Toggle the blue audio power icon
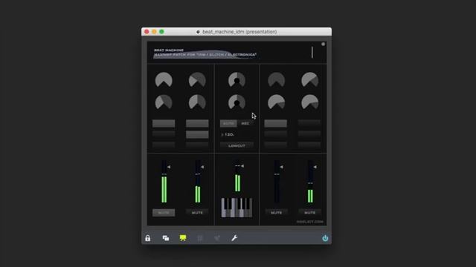Screen dimensions: 476x267 click(325, 238)
